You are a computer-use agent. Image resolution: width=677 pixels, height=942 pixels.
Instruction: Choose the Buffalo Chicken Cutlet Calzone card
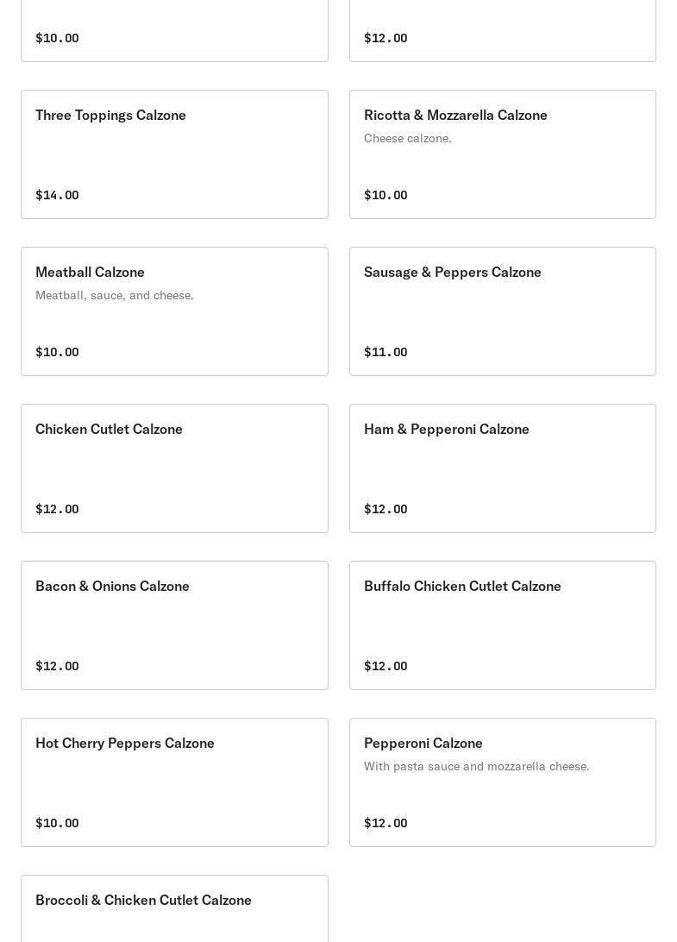pos(502,625)
